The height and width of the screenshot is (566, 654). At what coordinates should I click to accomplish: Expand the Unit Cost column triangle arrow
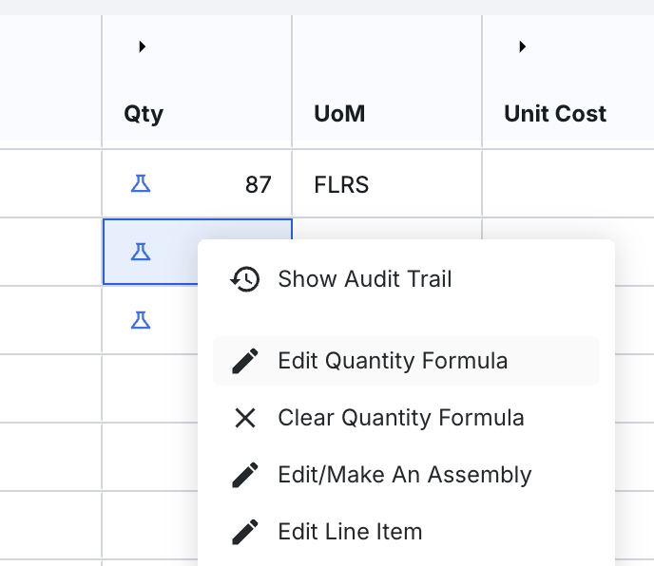pyautogui.click(x=522, y=47)
